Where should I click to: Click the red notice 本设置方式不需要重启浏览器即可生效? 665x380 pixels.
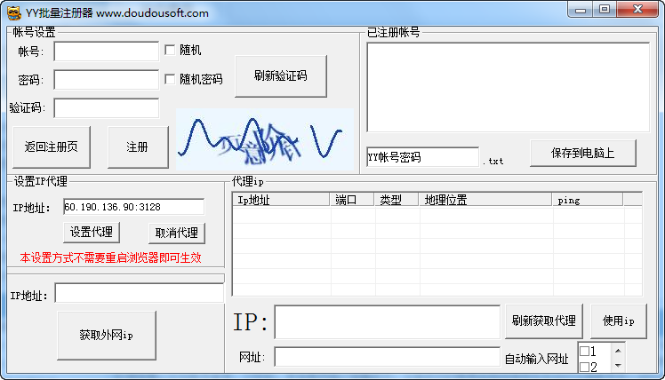pos(110,257)
